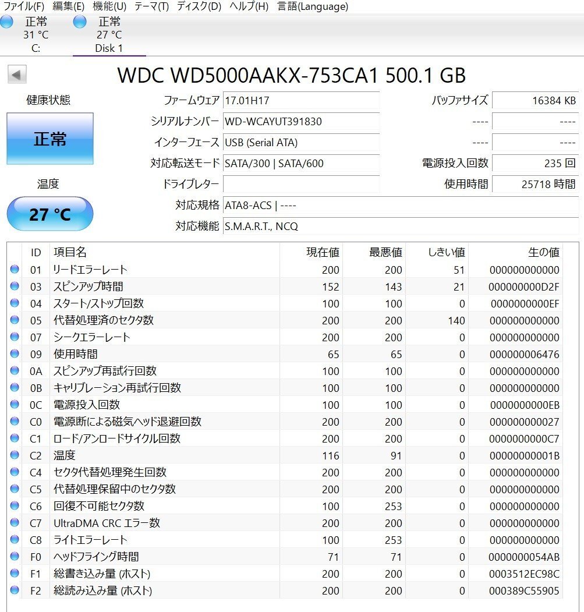
Task: Click the S.M.A.R.T., NCQ features field
Action: click(401, 226)
